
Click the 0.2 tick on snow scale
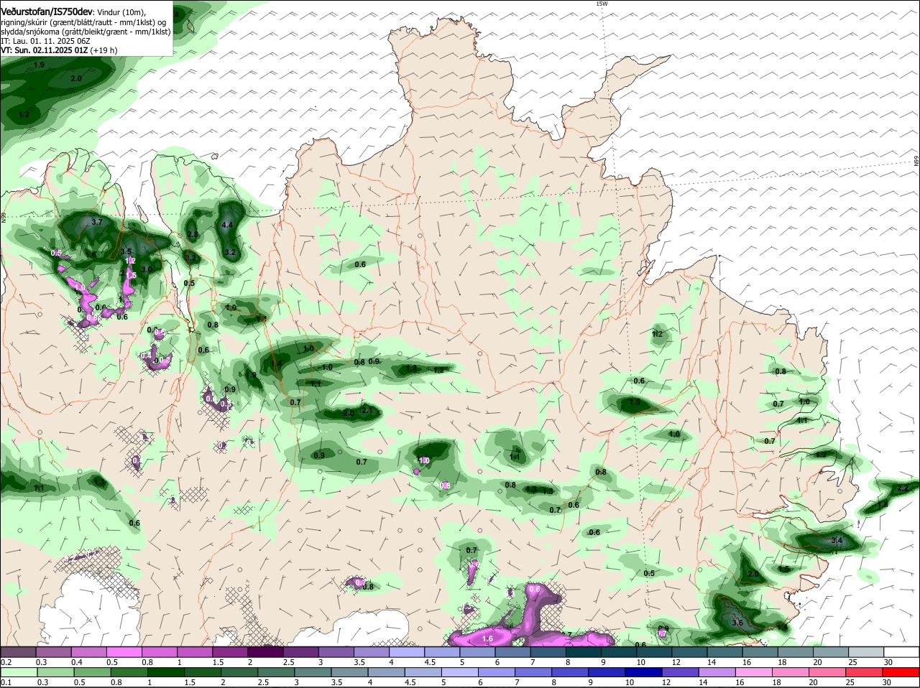[6, 661]
